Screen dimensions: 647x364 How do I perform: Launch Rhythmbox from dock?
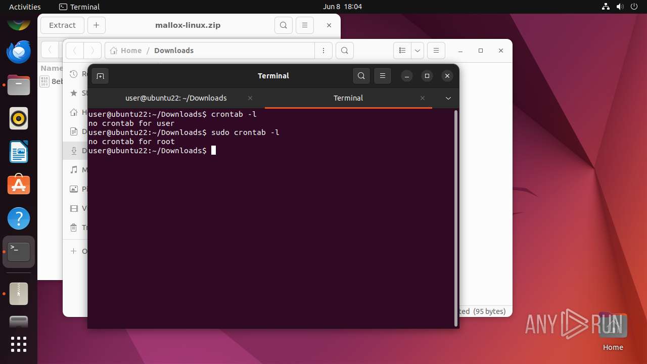click(x=19, y=118)
